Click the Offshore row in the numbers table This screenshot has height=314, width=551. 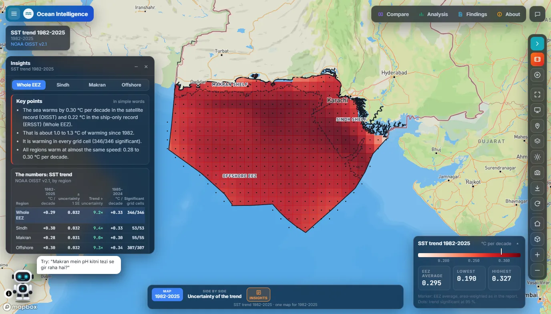coord(80,248)
